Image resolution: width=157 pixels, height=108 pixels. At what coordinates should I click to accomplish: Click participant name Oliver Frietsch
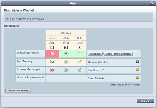pyautogui.click(x=97, y=78)
